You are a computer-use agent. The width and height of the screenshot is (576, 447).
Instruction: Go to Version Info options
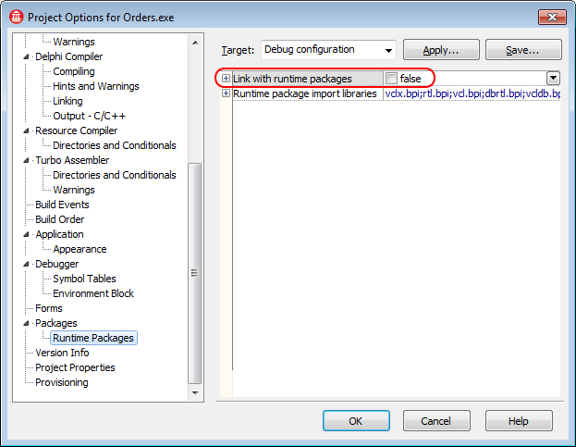pyautogui.click(x=62, y=353)
